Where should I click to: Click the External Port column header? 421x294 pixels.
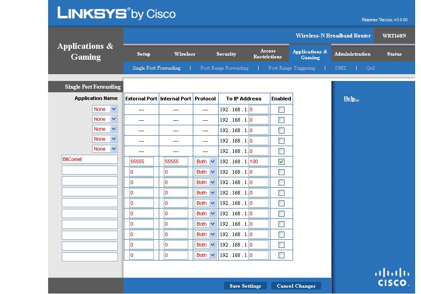coord(141,99)
